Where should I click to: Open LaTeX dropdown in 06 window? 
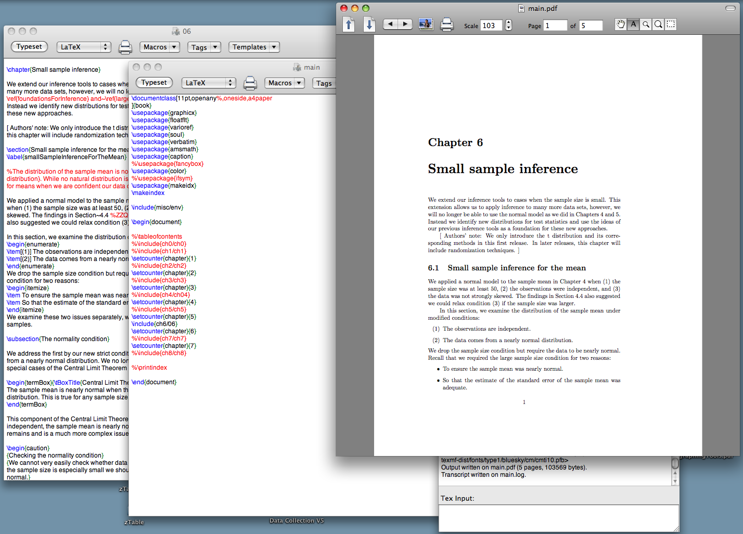tap(84, 47)
